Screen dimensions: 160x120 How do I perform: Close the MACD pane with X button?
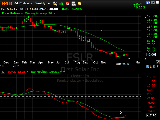click(x=3, y=72)
